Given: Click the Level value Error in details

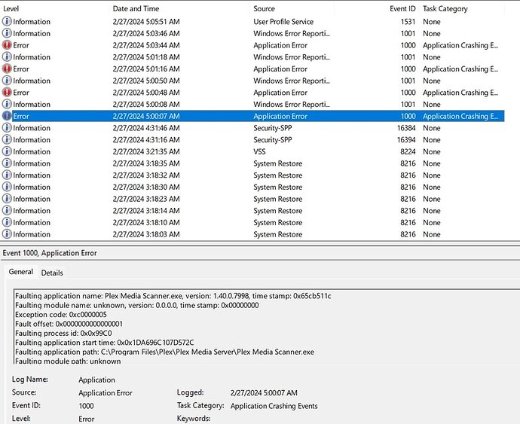Looking at the screenshot, I should coord(86,419).
